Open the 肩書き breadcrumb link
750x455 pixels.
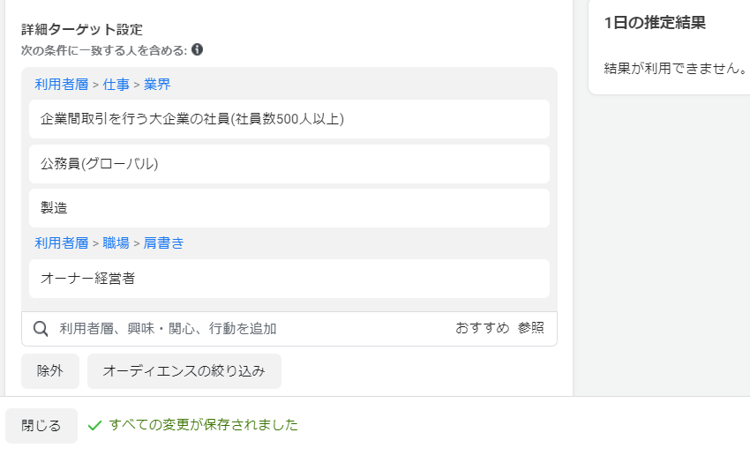pyautogui.click(x=163, y=243)
